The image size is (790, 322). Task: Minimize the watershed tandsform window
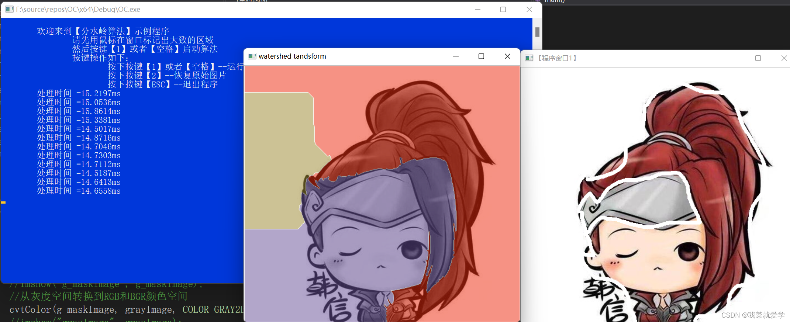point(456,56)
